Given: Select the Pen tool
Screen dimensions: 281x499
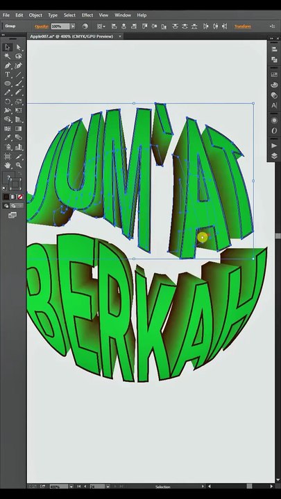Looking at the screenshot, I should click(x=8, y=66).
